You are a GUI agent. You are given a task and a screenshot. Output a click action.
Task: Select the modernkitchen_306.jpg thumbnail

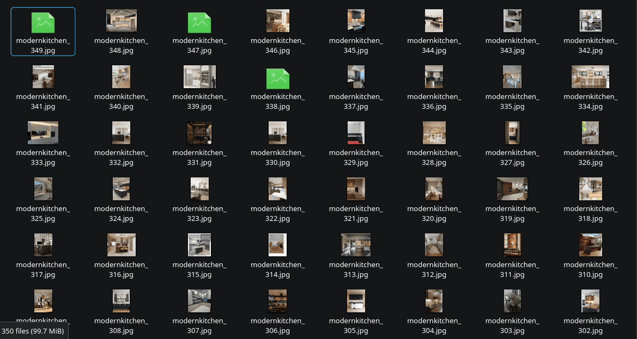(x=277, y=301)
